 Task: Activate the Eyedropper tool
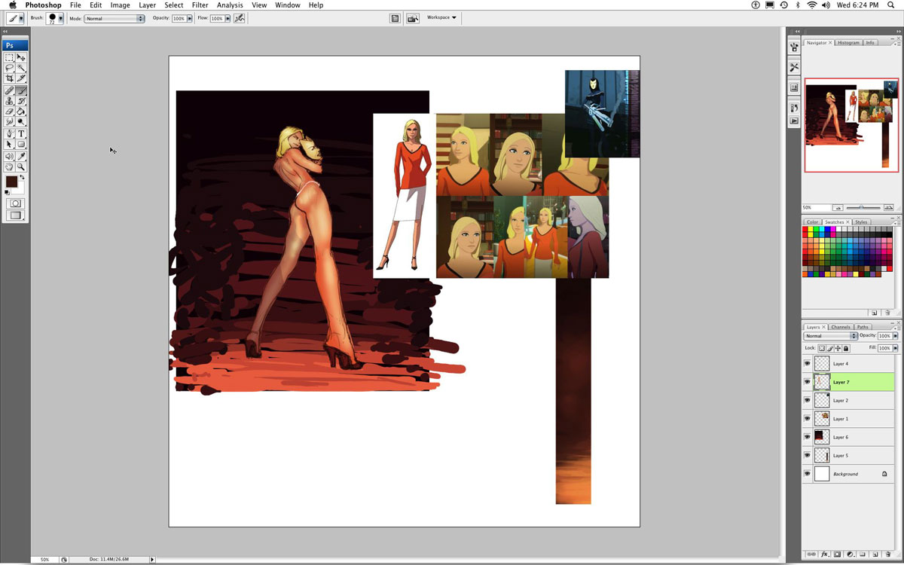pyautogui.click(x=21, y=156)
